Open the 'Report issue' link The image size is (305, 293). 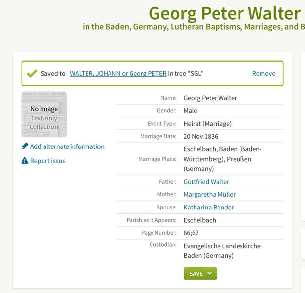pos(47,161)
